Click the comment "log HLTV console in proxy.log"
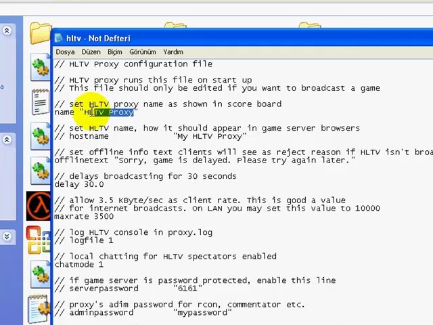The height and width of the screenshot is (325, 433). [x=133, y=232]
